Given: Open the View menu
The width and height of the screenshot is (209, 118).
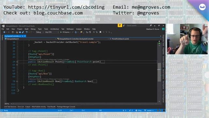Looking at the screenshot, I should 13,29.
